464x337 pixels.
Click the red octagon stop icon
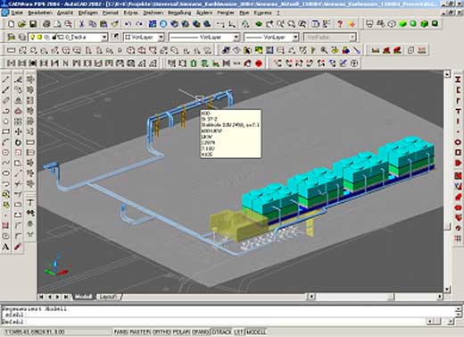[x=259, y=63]
